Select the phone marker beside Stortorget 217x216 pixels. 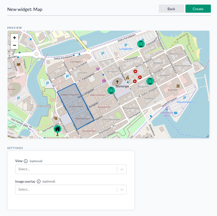(111, 90)
